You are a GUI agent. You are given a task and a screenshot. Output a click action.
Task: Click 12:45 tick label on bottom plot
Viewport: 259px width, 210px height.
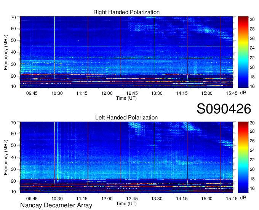pyautogui.click(x=132, y=199)
